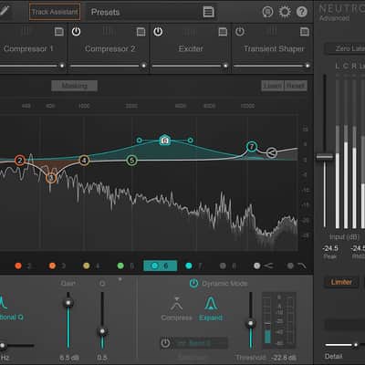Select the Compressor 1 module tab

tap(28, 48)
